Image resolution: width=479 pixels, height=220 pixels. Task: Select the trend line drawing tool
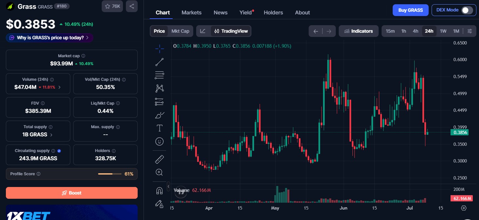tap(160, 62)
